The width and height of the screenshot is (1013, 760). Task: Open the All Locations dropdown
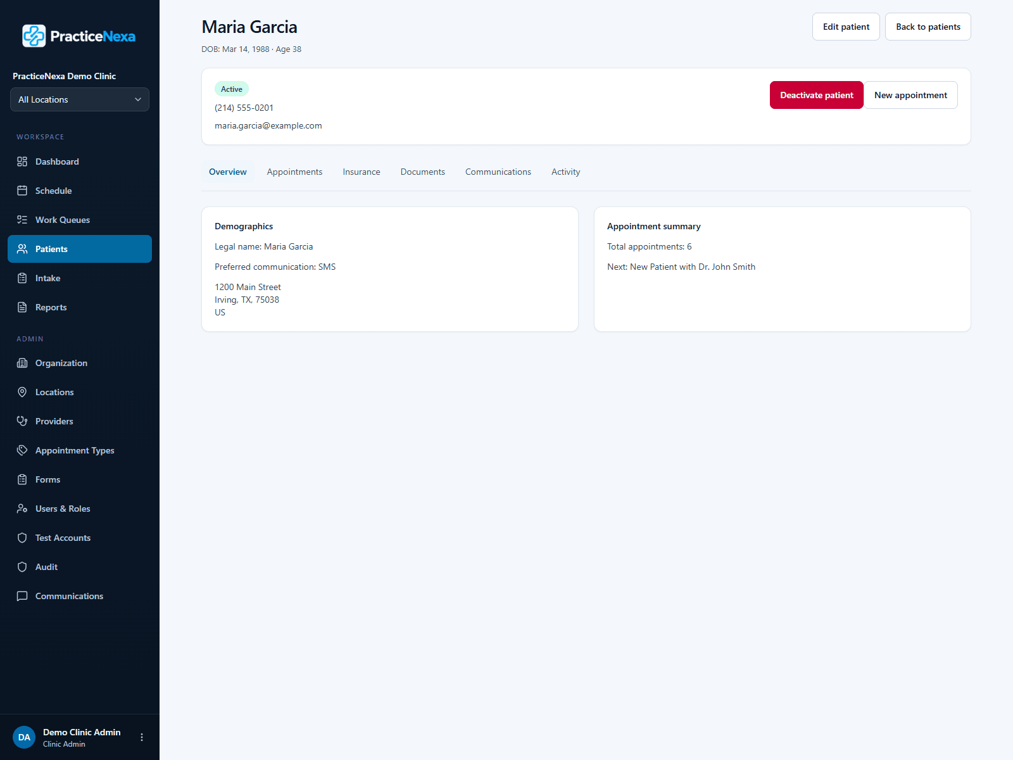coord(80,99)
